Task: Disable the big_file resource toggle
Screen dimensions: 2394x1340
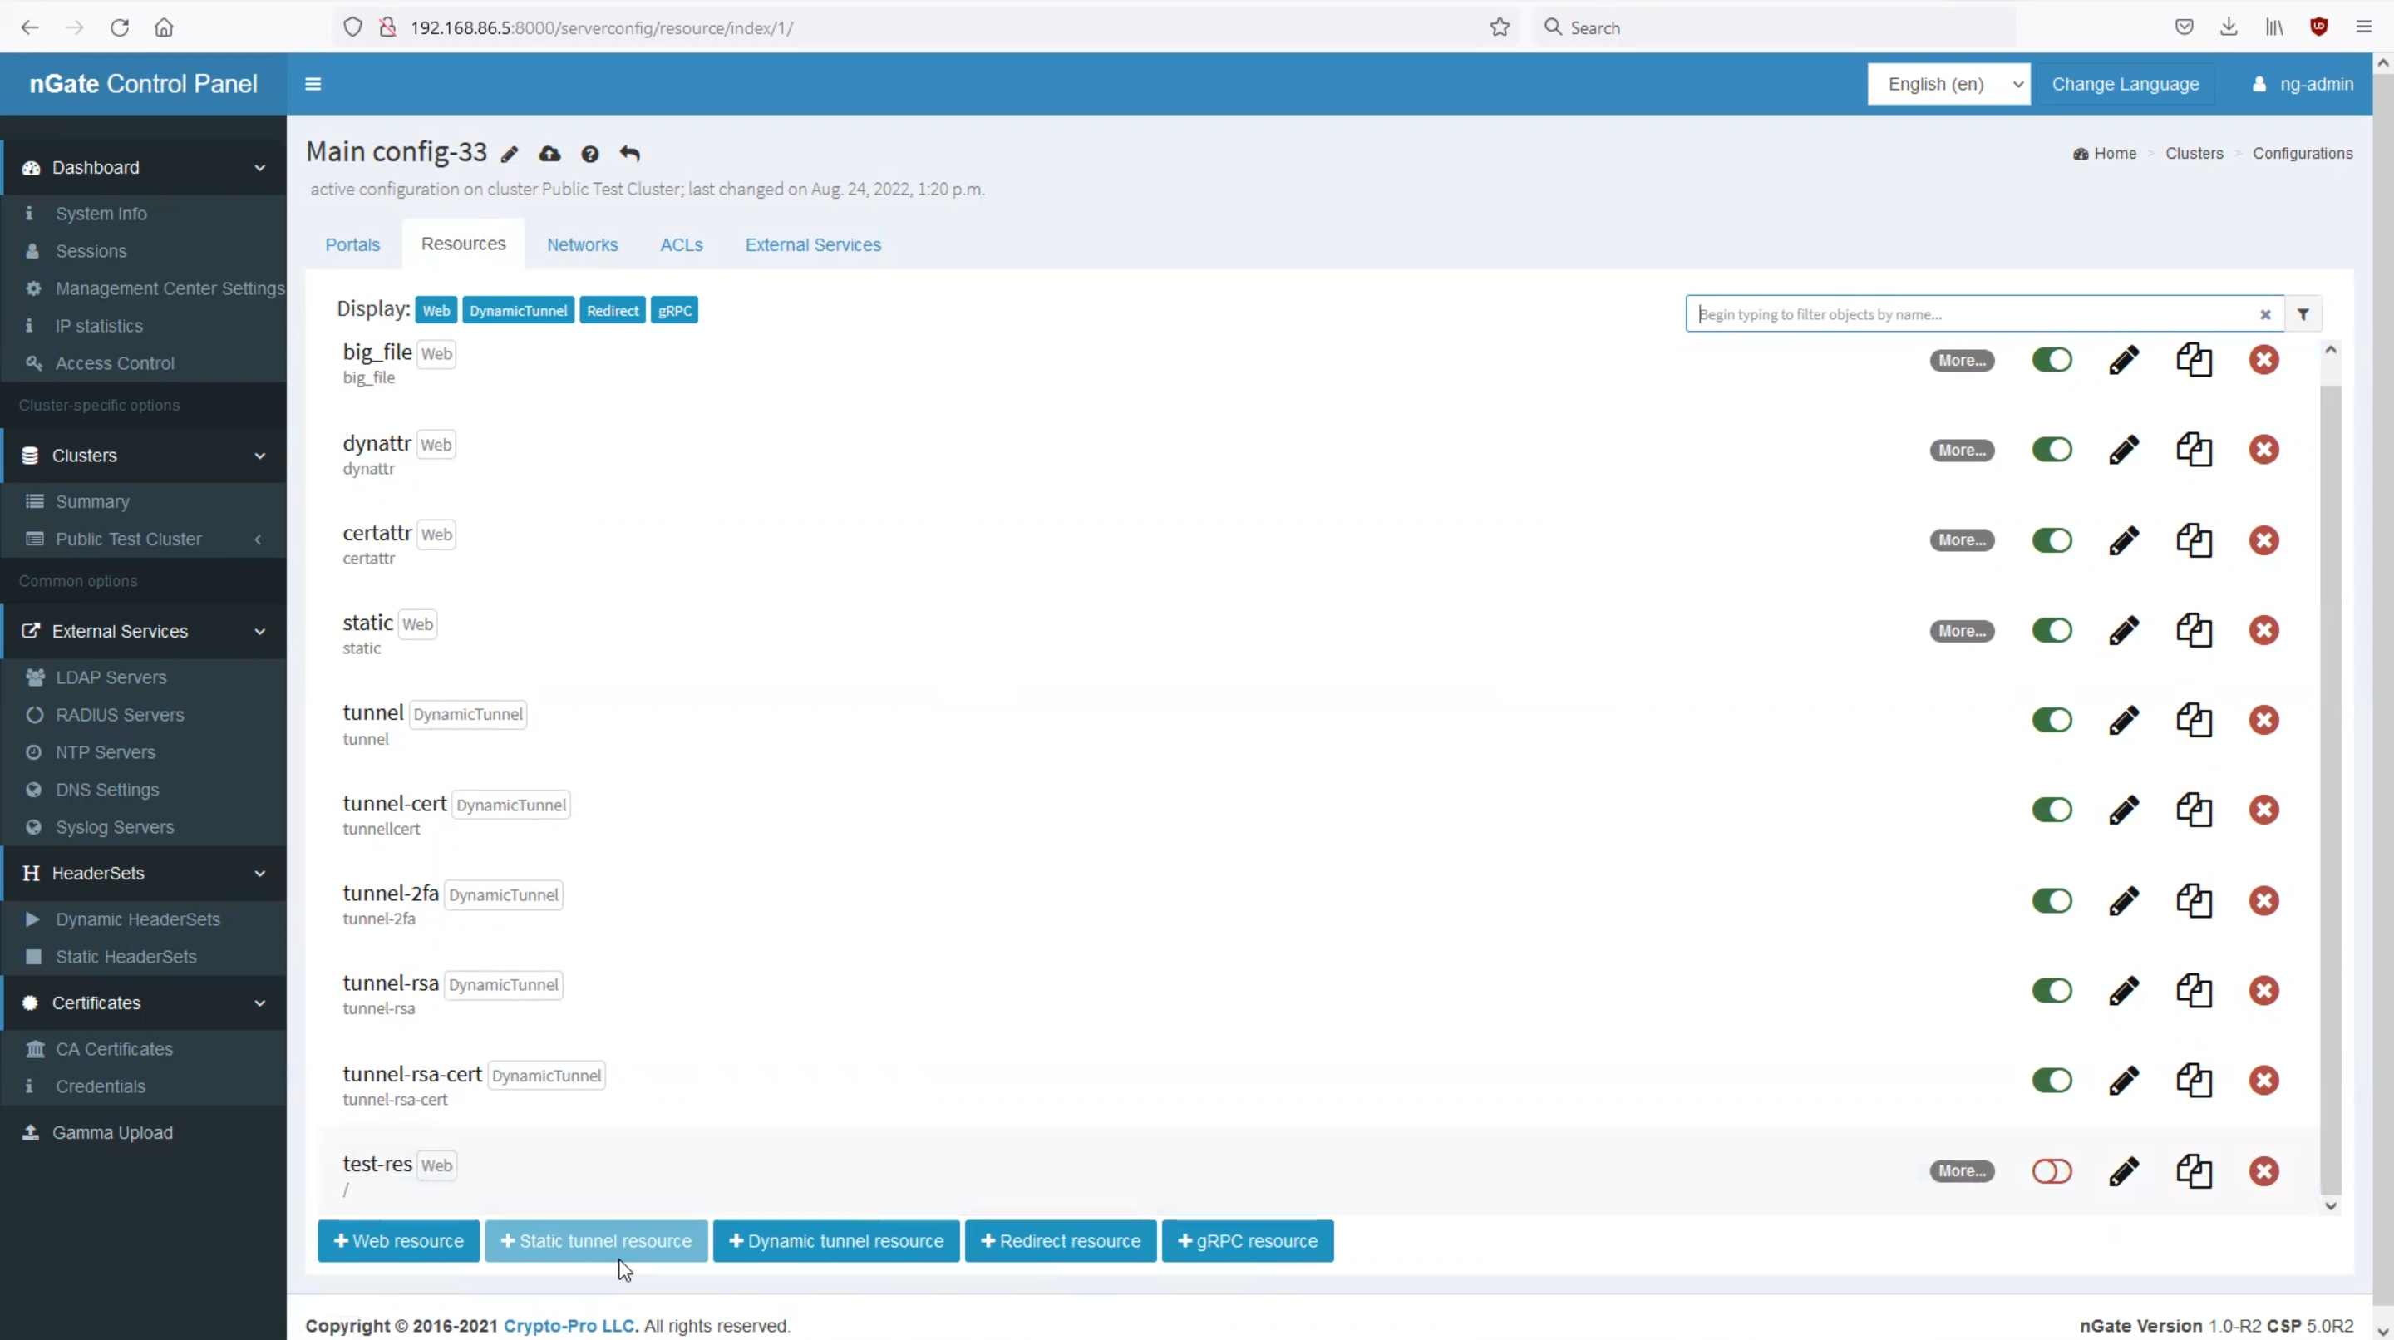Action: pos(2052,361)
